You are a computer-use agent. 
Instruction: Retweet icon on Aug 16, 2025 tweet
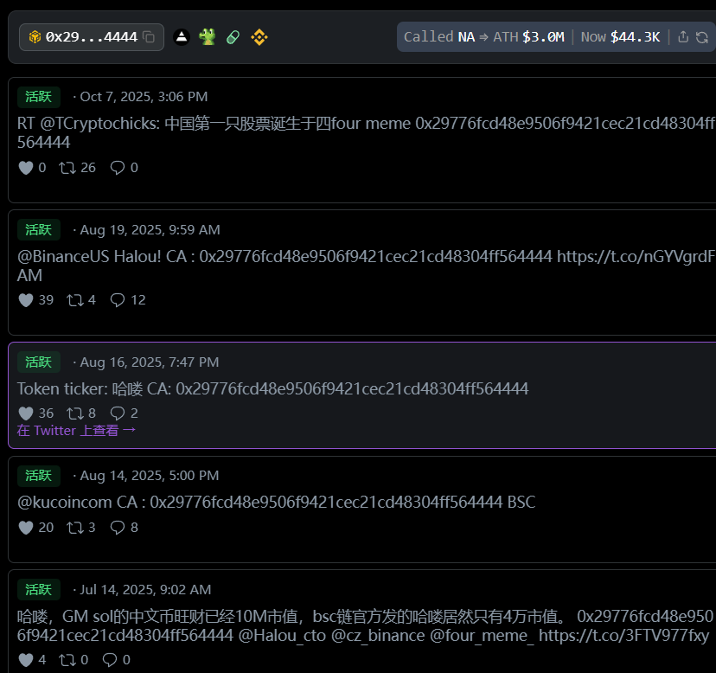pos(75,413)
